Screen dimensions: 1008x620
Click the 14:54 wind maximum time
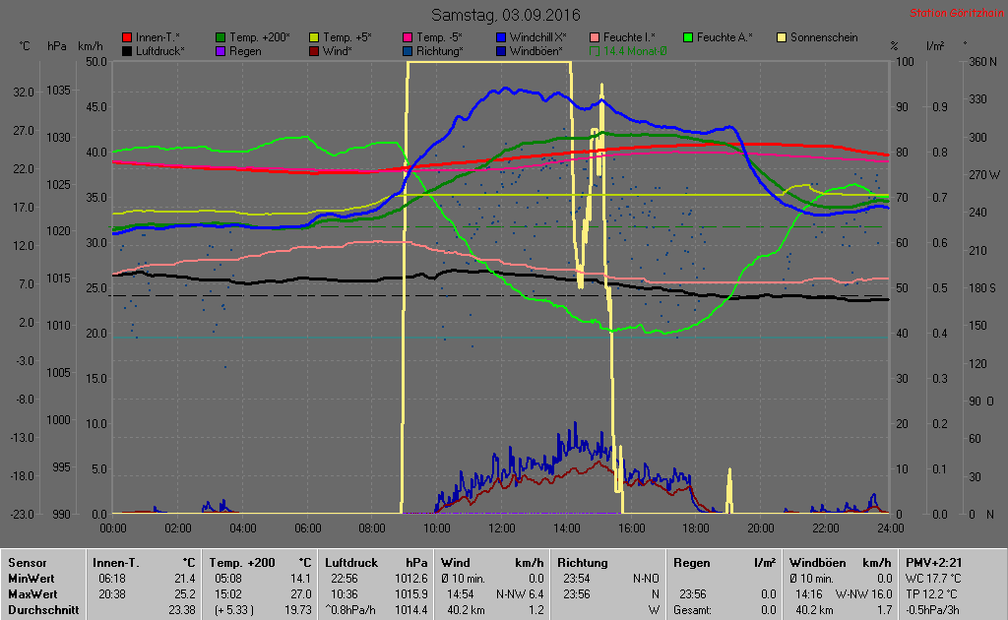461,594
